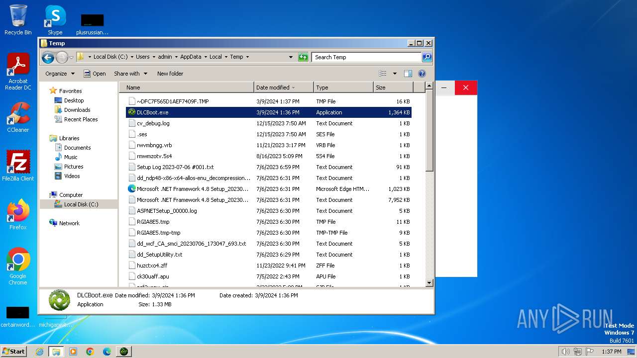This screenshot has width=637, height=358.
Task: Click the Users breadcrumb segment
Action: coord(142,57)
